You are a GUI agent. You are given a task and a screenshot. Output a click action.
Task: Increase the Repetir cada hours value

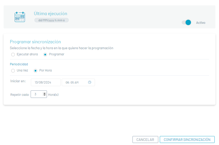pos(44,93)
